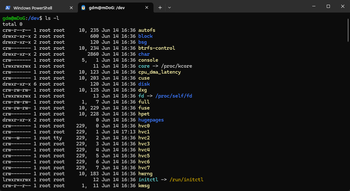Click the '10, 183' device numbers on the hwrng row
Image resolution: width=350 pixels, height=191 pixels.
pos(89,174)
